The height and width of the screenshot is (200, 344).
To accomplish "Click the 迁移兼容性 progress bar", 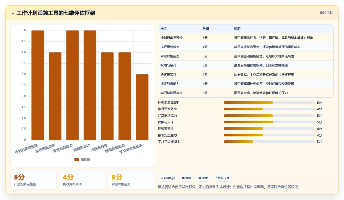I will (x=269, y=129).
